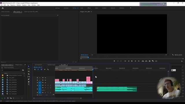The image size is (185, 104).
Task: Solo audio track A1
Action: [48, 85]
